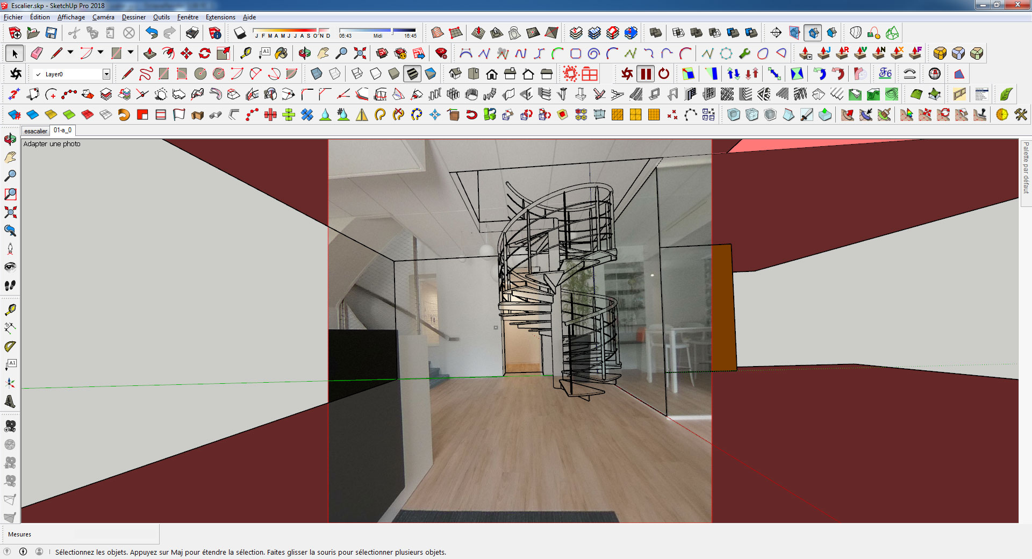Select the Dimension tool in left toolbar
Image resolution: width=1032 pixels, height=559 pixels.
[10, 328]
